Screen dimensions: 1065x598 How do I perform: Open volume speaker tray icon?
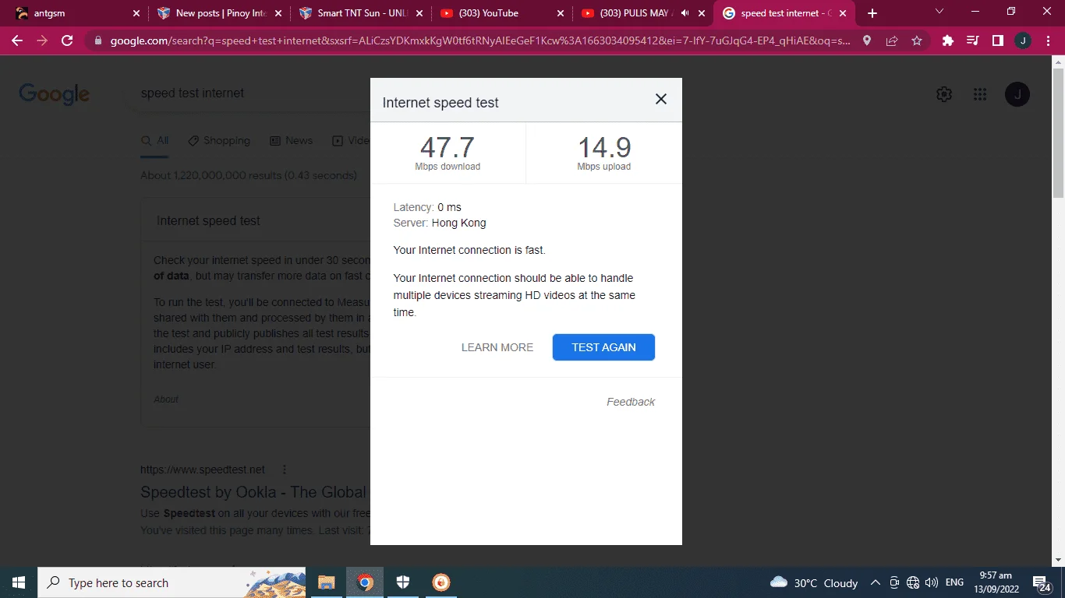[x=931, y=582]
